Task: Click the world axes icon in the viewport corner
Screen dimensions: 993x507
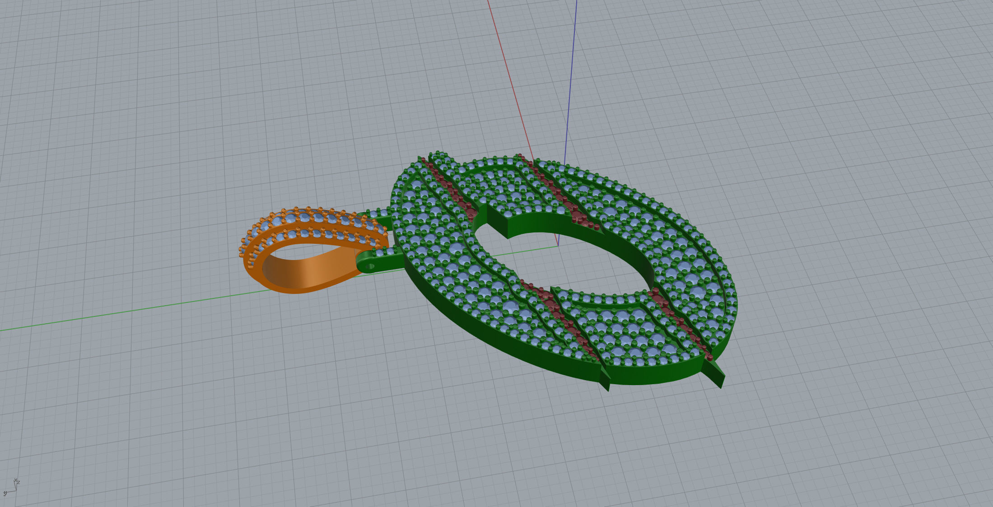Action: (x=12, y=487)
